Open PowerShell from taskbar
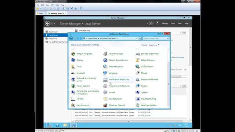This screenshot has width=235, height=132. [x=57, y=125]
